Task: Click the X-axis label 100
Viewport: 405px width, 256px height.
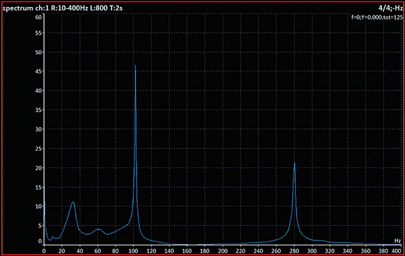Action: pyautogui.click(x=133, y=251)
